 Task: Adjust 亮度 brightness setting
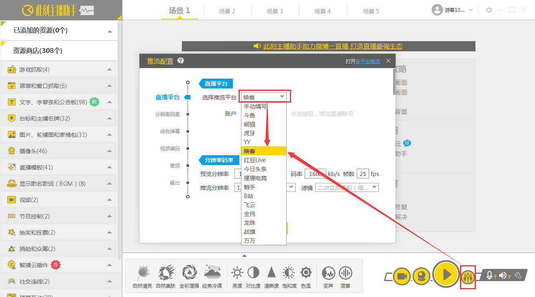pos(237,276)
